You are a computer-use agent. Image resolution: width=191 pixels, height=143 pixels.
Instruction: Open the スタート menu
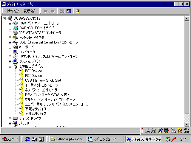coord(10,139)
